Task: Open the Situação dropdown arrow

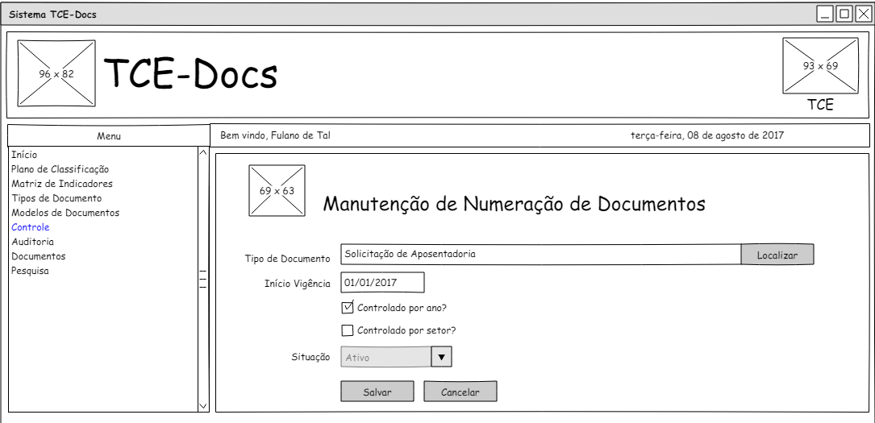Action: [x=441, y=356]
